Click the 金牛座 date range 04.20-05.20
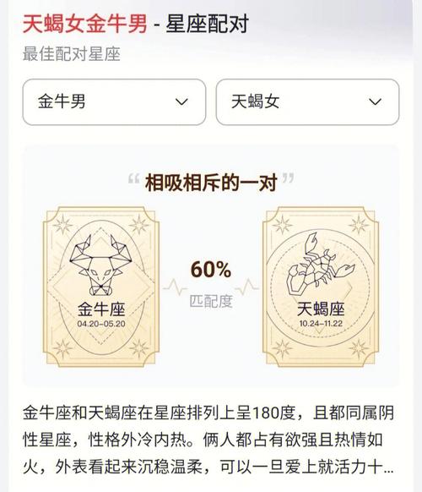This screenshot has height=492, width=422. pyautogui.click(x=101, y=324)
